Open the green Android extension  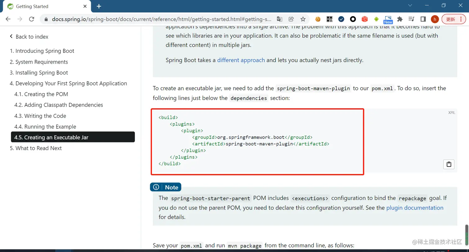click(x=376, y=19)
